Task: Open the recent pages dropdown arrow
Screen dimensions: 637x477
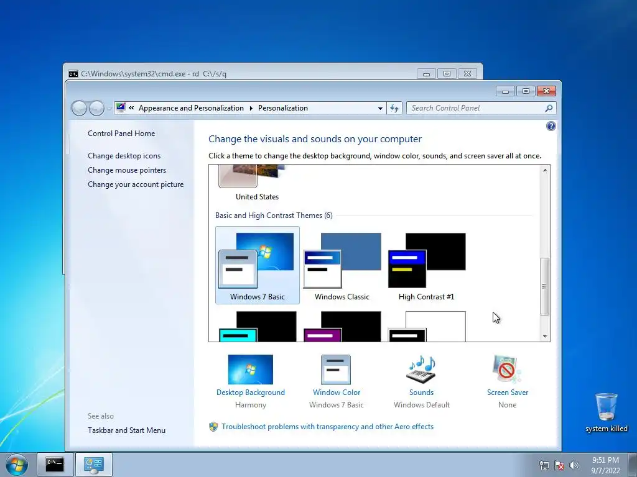Action: pyautogui.click(x=109, y=108)
